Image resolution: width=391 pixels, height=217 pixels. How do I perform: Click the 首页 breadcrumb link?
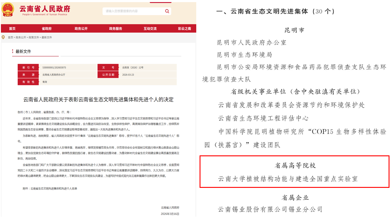point(11,38)
